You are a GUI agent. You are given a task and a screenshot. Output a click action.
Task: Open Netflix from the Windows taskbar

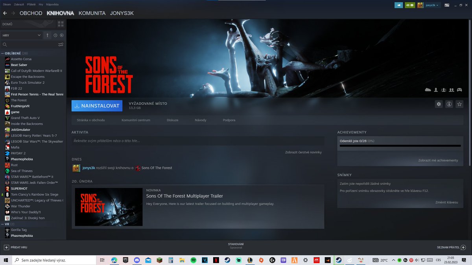click(x=216, y=260)
